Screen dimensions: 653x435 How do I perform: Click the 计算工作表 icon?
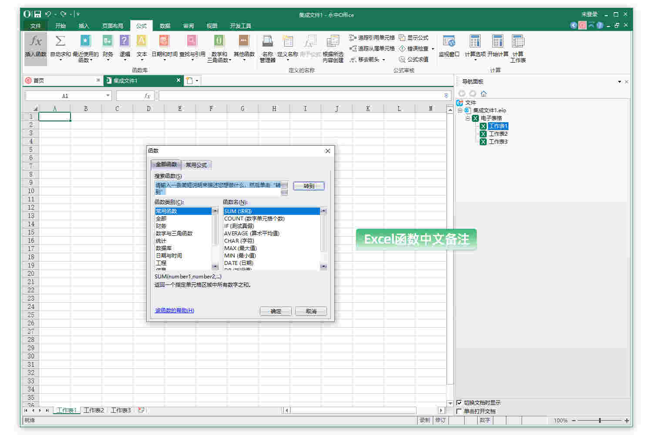[518, 48]
